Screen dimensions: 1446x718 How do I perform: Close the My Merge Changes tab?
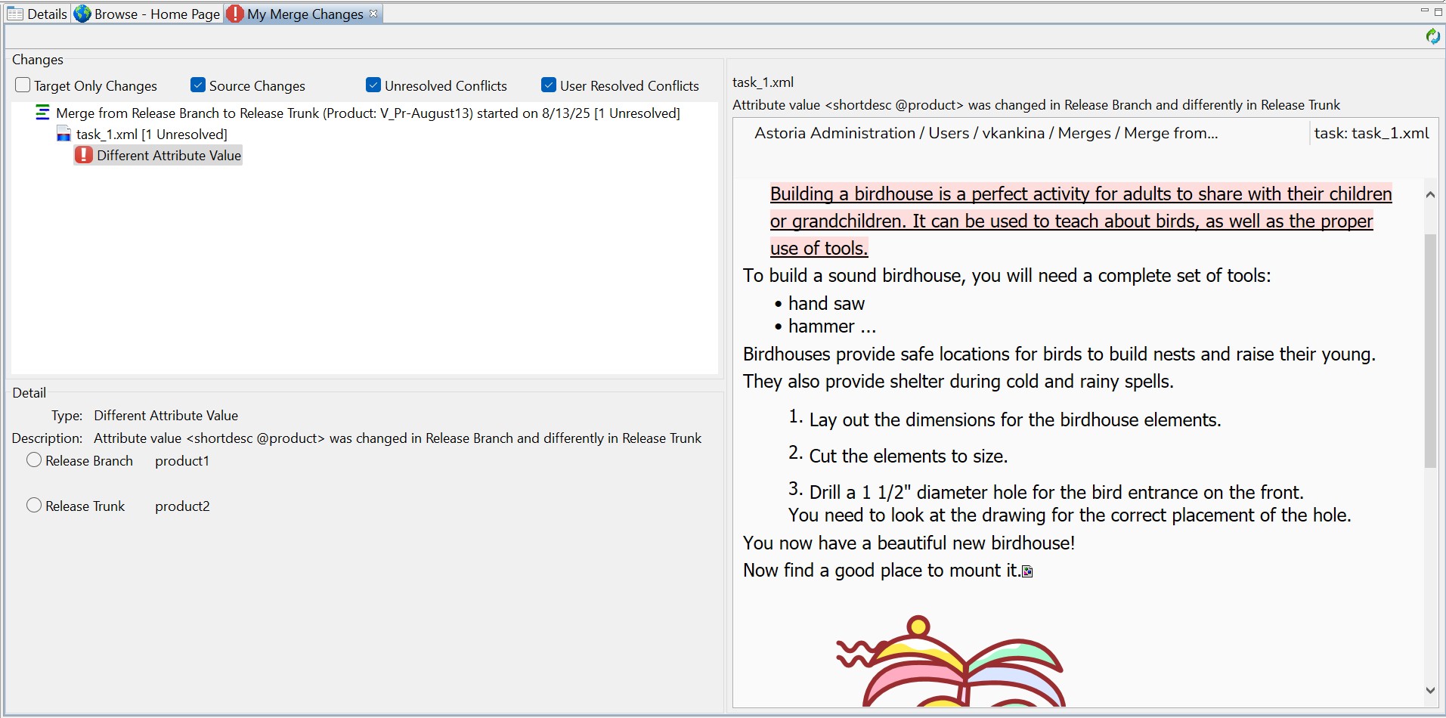(373, 14)
